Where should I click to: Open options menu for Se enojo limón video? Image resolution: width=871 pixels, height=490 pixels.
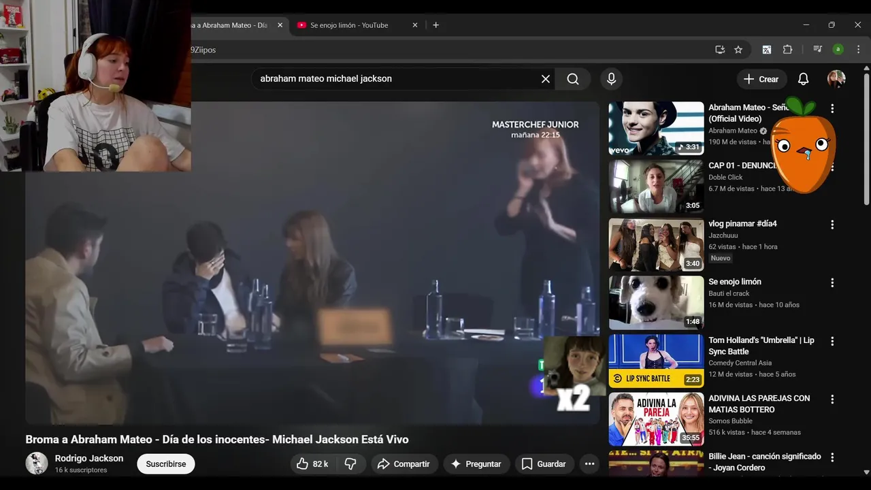[x=832, y=282]
